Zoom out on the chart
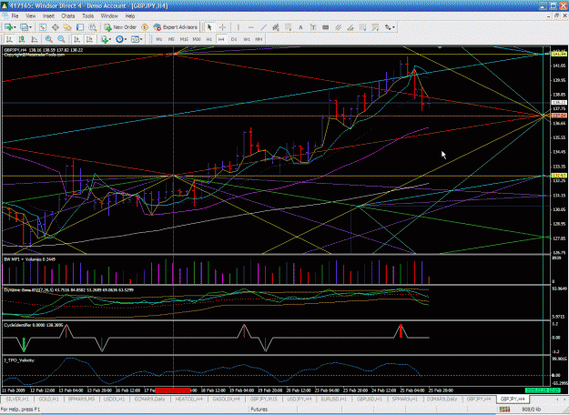Viewport: 569px width, 415px height. [x=61, y=39]
